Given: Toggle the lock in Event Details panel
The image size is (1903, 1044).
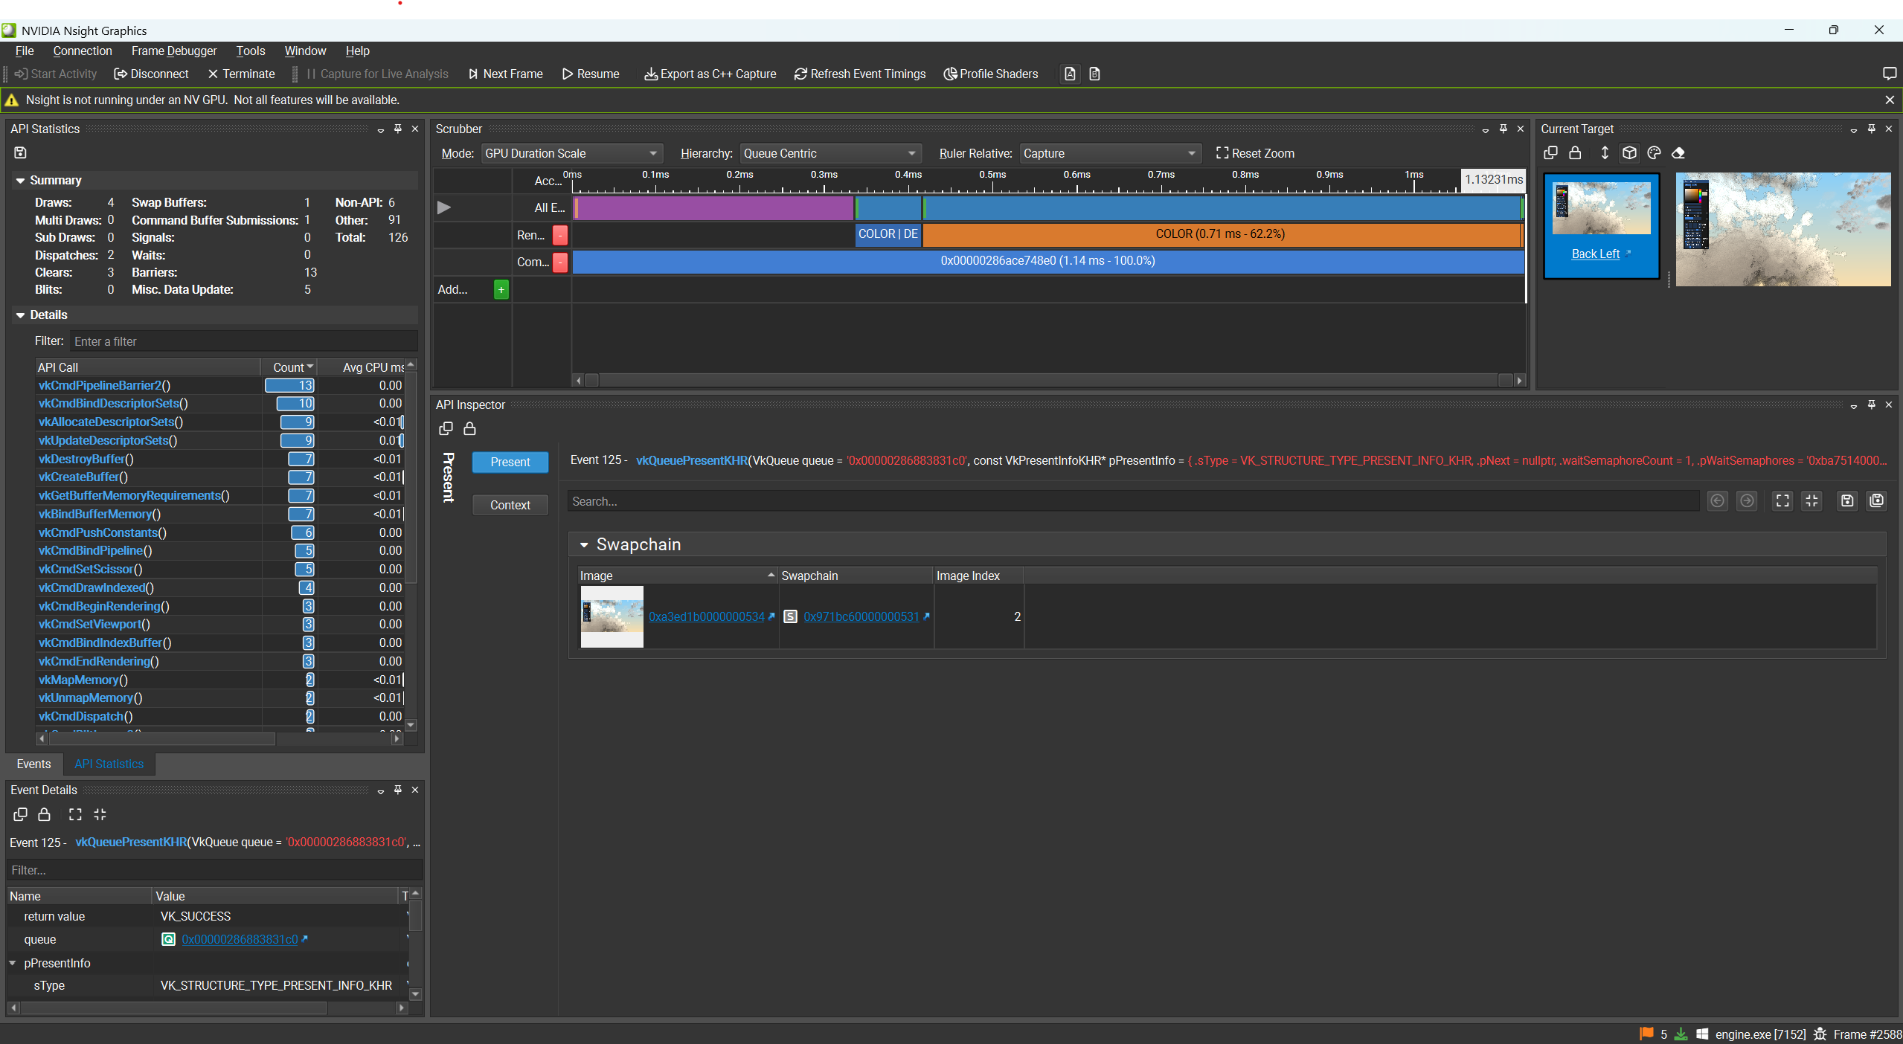Looking at the screenshot, I should [x=44, y=814].
